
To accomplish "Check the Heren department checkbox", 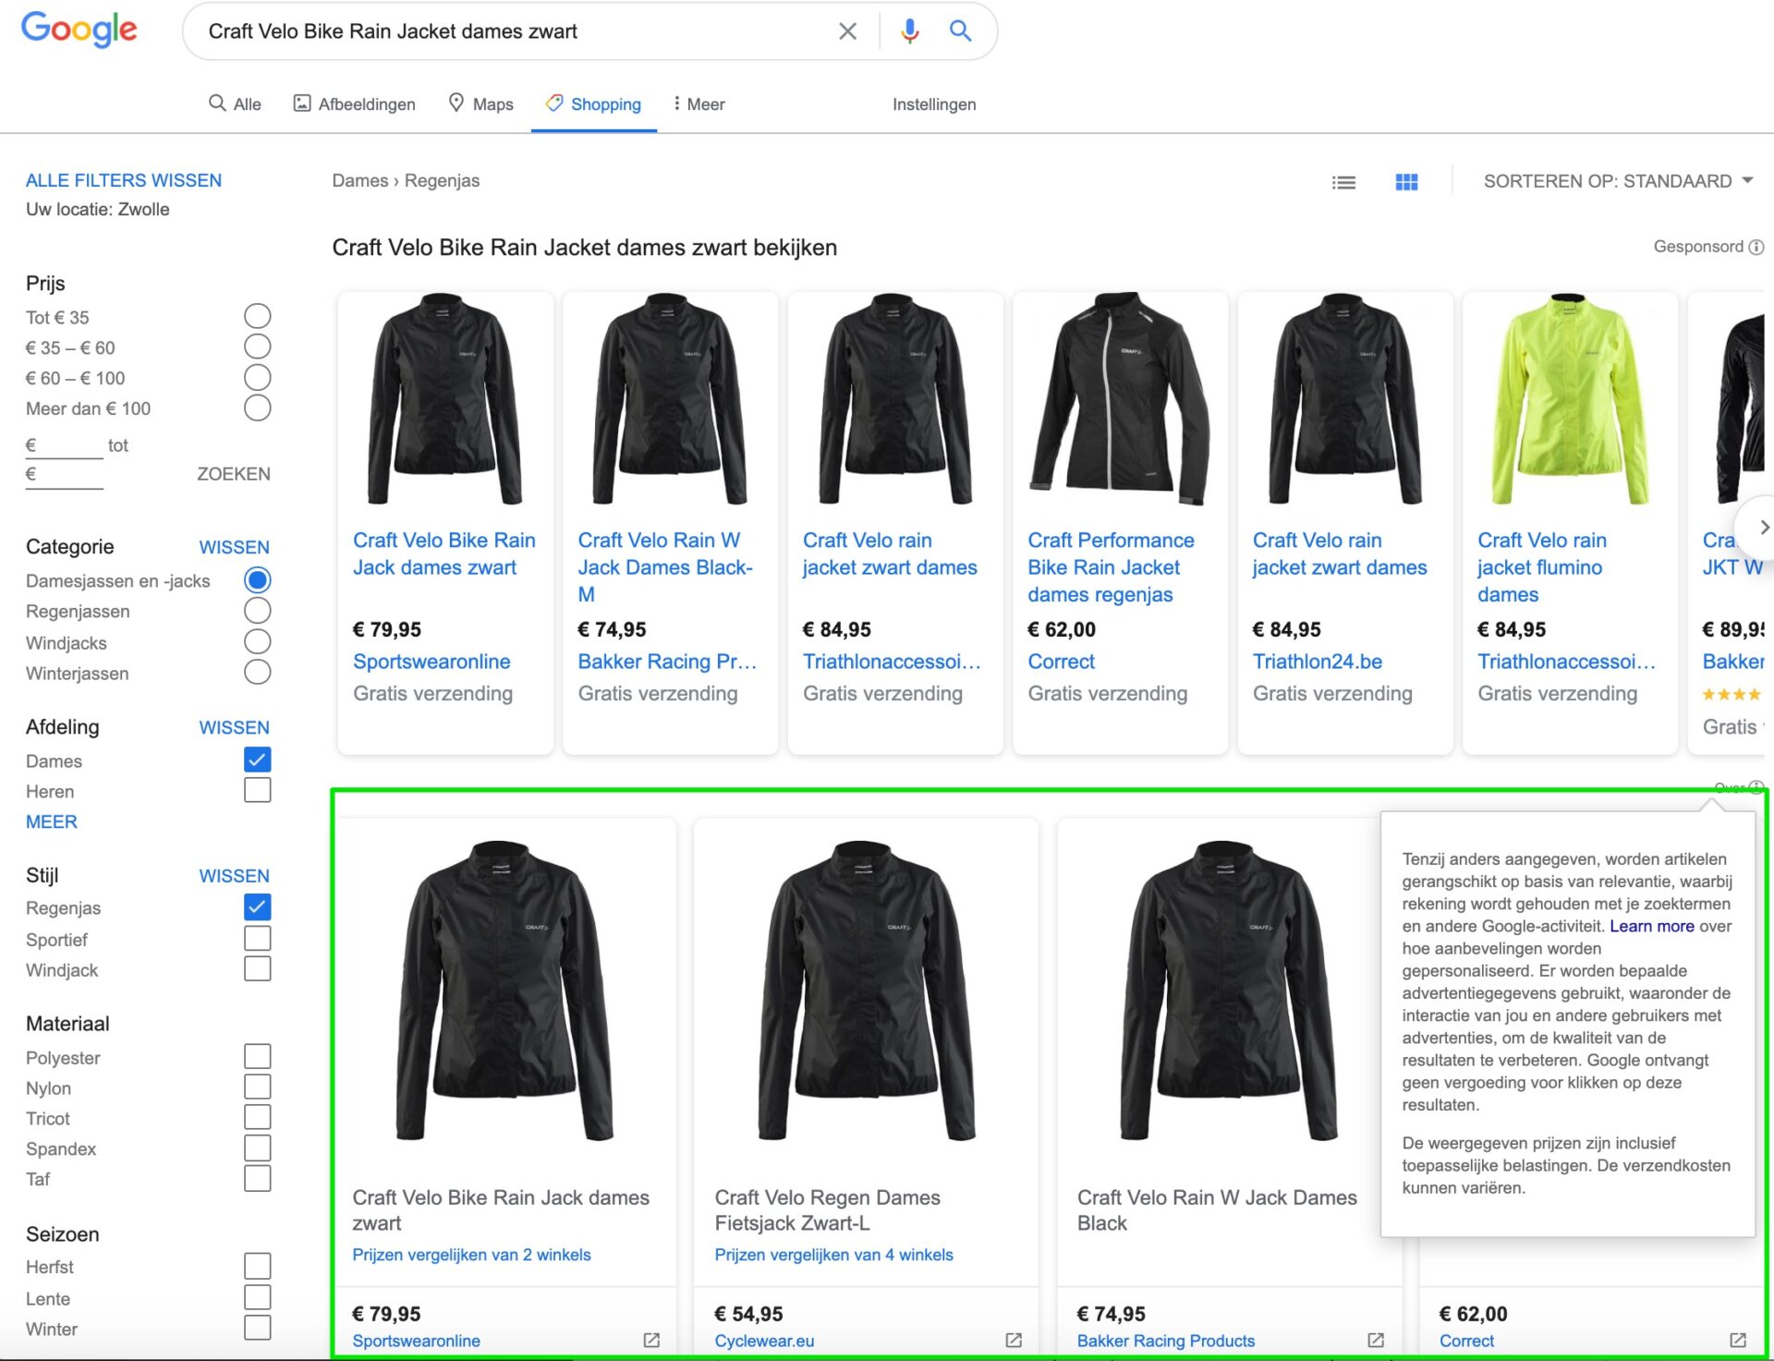I will coord(258,790).
